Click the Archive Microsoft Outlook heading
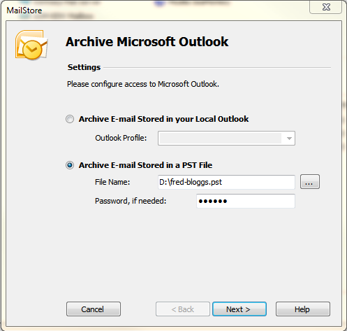The height and width of the screenshot is (331, 347). (147, 42)
